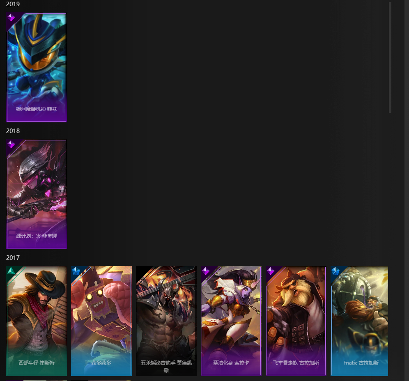Image resolution: width=409 pixels, height=381 pixels.
Task: Click the blue gem icon on 蒙多蒙多
Action: coord(76,271)
